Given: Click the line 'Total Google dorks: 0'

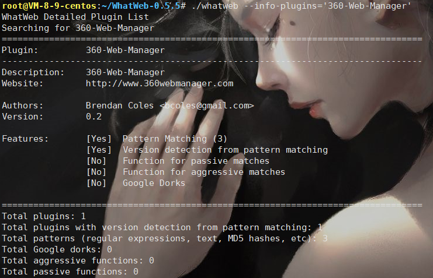Looking at the screenshot, I should coord(57,249).
